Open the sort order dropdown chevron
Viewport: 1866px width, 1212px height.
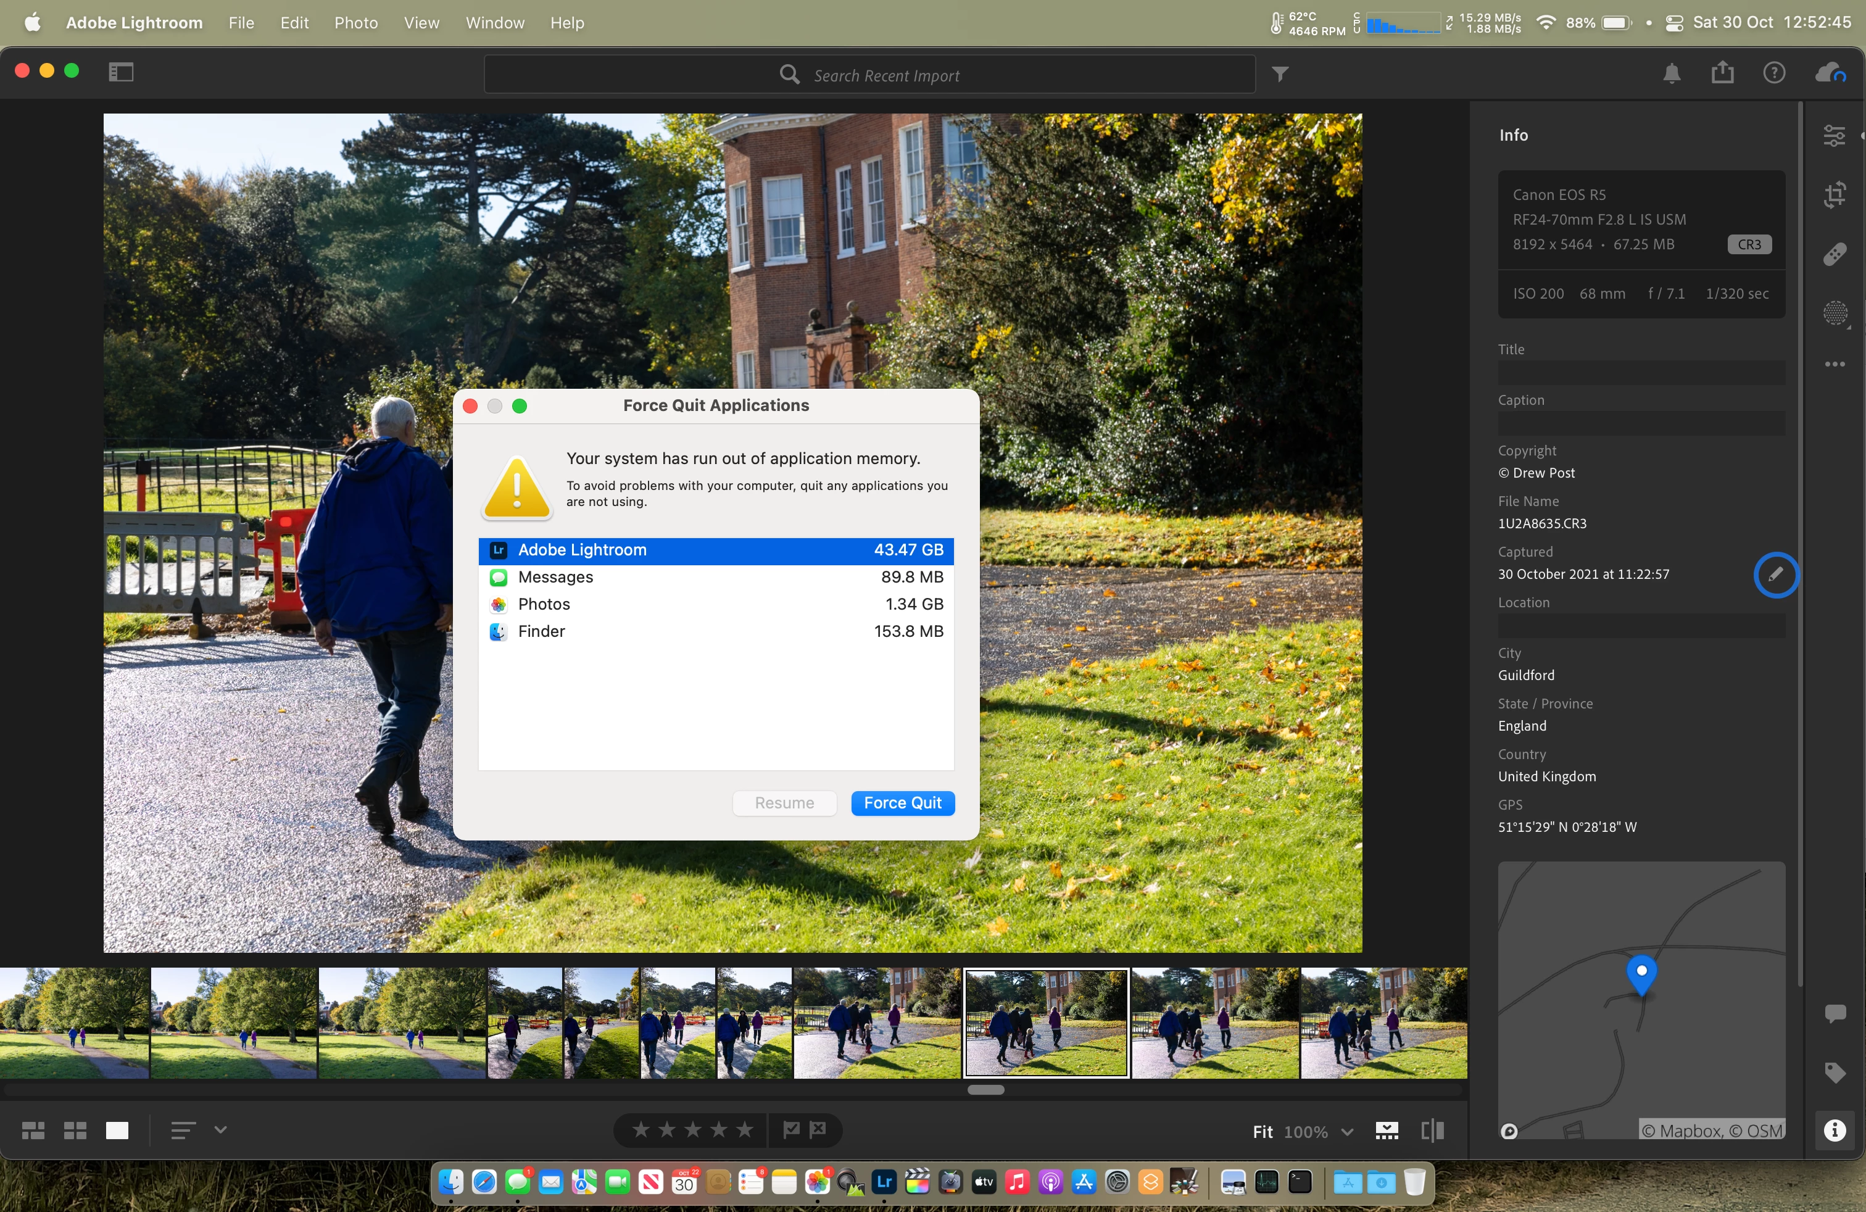click(x=220, y=1130)
